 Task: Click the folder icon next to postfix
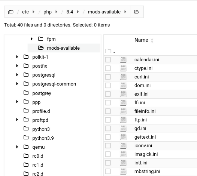tap(26, 66)
